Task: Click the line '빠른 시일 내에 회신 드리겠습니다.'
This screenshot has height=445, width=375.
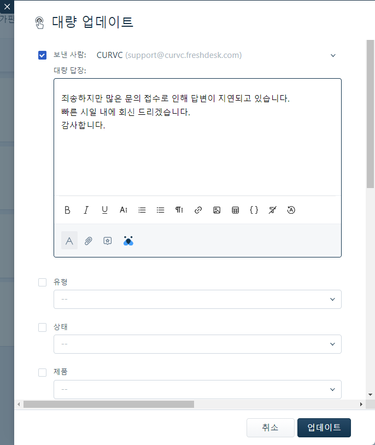Action: coord(126,112)
